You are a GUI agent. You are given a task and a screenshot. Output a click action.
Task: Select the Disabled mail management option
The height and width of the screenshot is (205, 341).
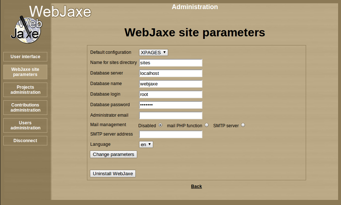(x=160, y=125)
